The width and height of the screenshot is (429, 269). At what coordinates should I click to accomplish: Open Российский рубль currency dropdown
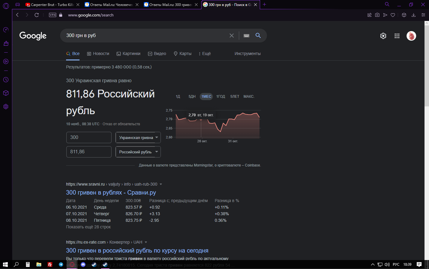pyautogui.click(x=138, y=152)
